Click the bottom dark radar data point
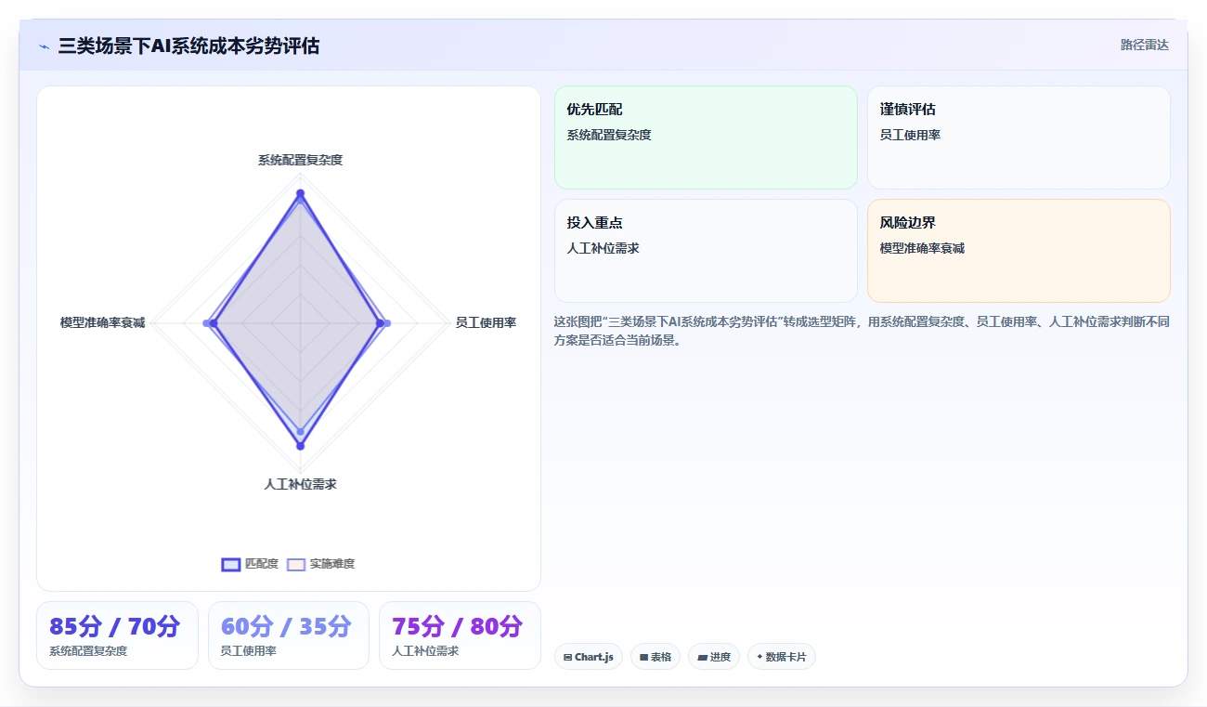1207x707 pixels. pos(300,446)
